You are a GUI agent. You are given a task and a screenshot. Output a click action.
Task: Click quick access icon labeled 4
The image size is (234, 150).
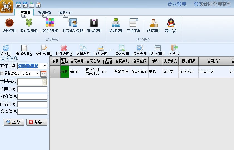[x=38, y=5]
